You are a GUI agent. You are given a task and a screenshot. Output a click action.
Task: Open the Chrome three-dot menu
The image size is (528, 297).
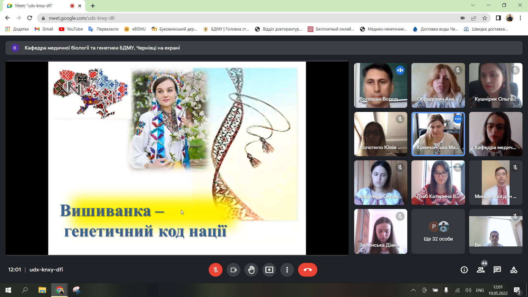520,18
